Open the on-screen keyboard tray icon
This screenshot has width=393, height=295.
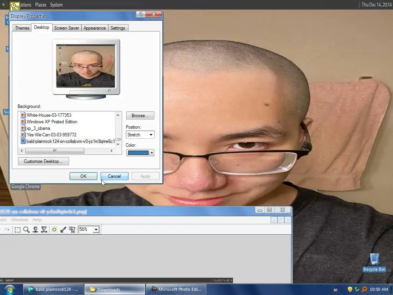click(335, 290)
